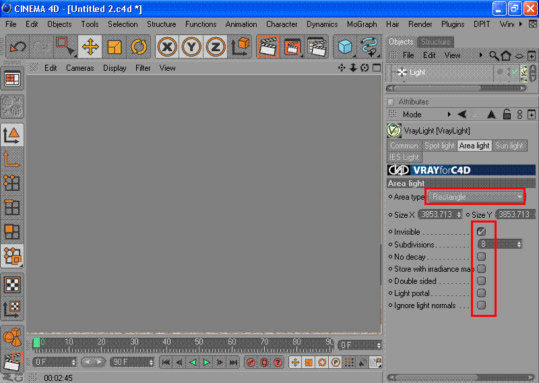The height and width of the screenshot is (383, 539).
Task: Select the Texture mode checker icon
Action: point(12,285)
